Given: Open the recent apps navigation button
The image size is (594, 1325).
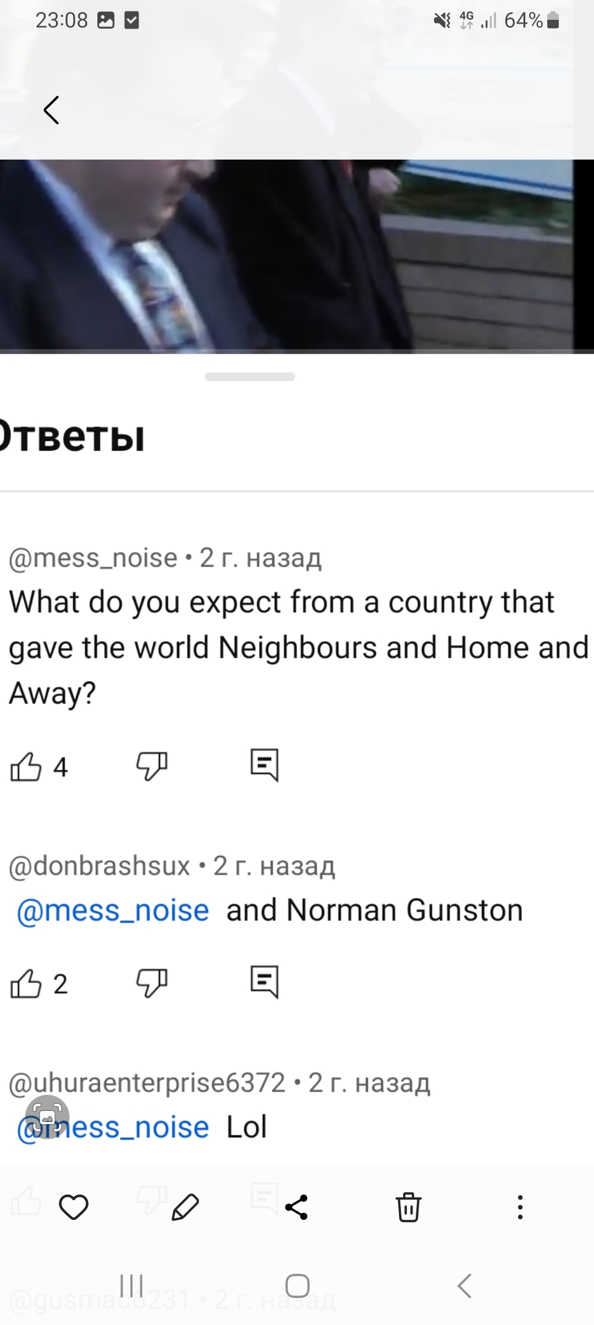Looking at the screenshot, I should pos(131,1286).
